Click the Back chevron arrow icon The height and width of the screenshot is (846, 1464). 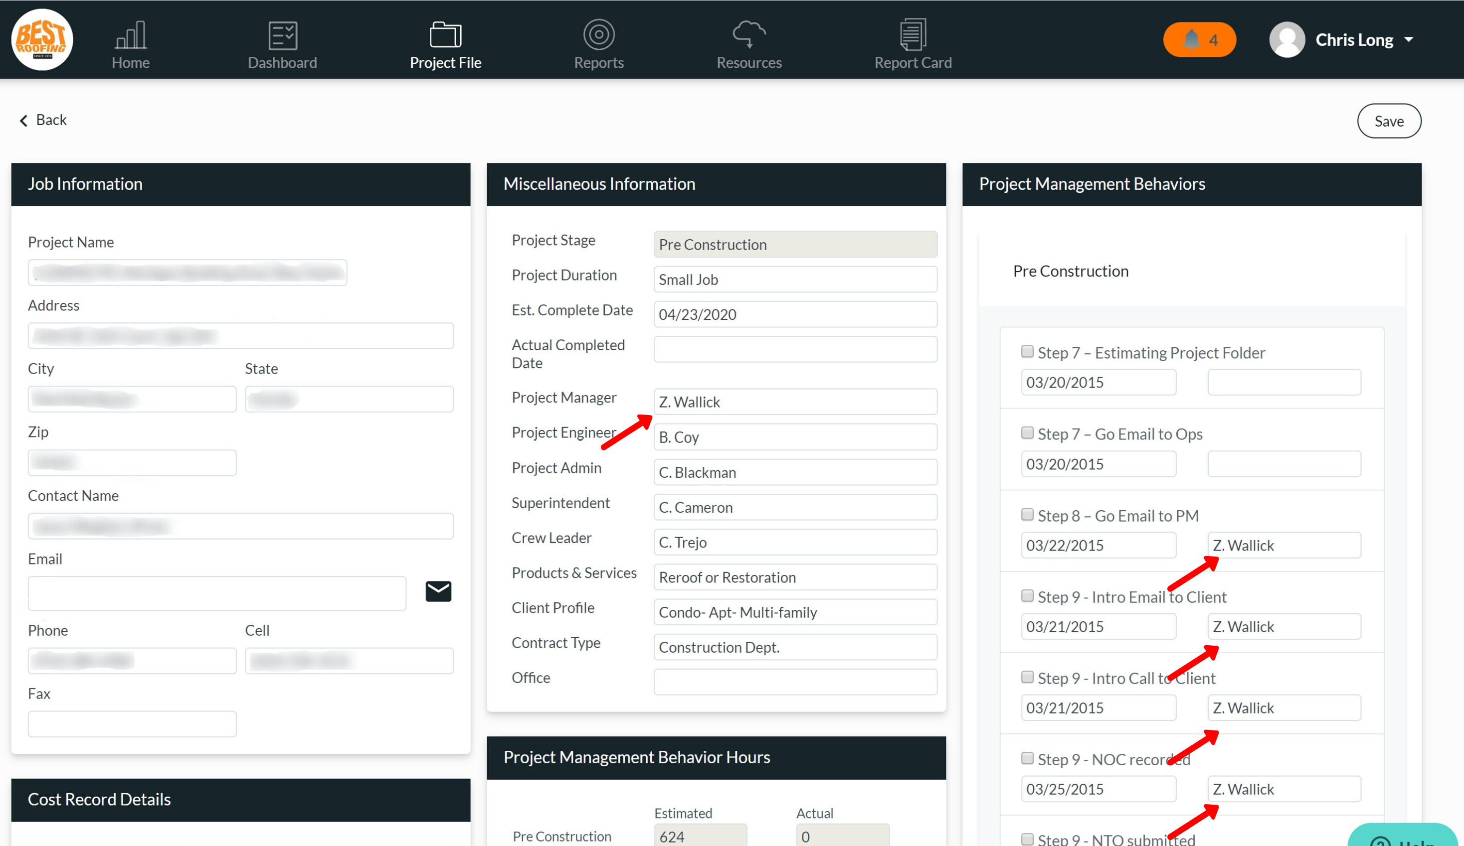click(x=24, y=120)
